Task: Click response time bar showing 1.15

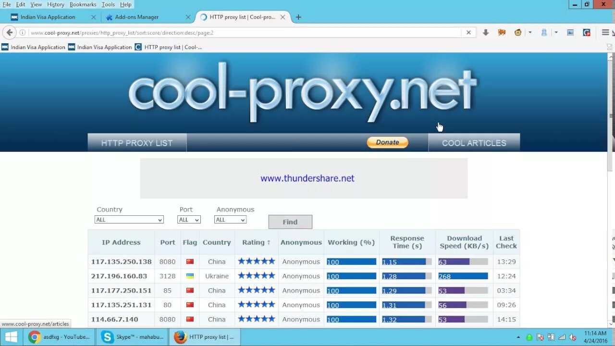Action: point(407,262)
